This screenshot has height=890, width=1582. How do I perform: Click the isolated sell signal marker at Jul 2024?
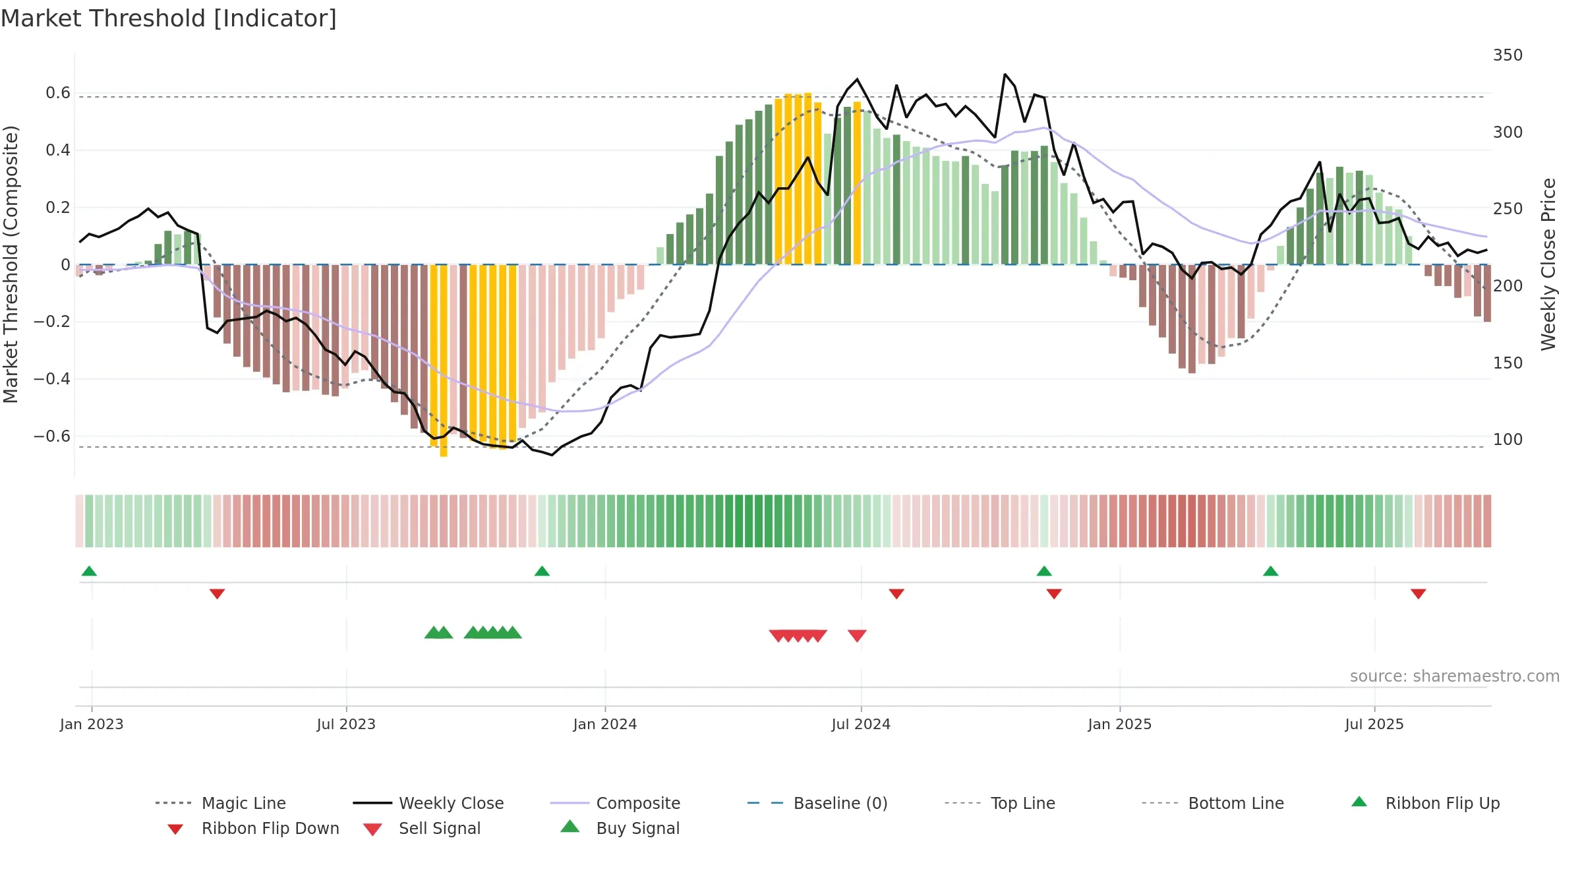point(857,636)
